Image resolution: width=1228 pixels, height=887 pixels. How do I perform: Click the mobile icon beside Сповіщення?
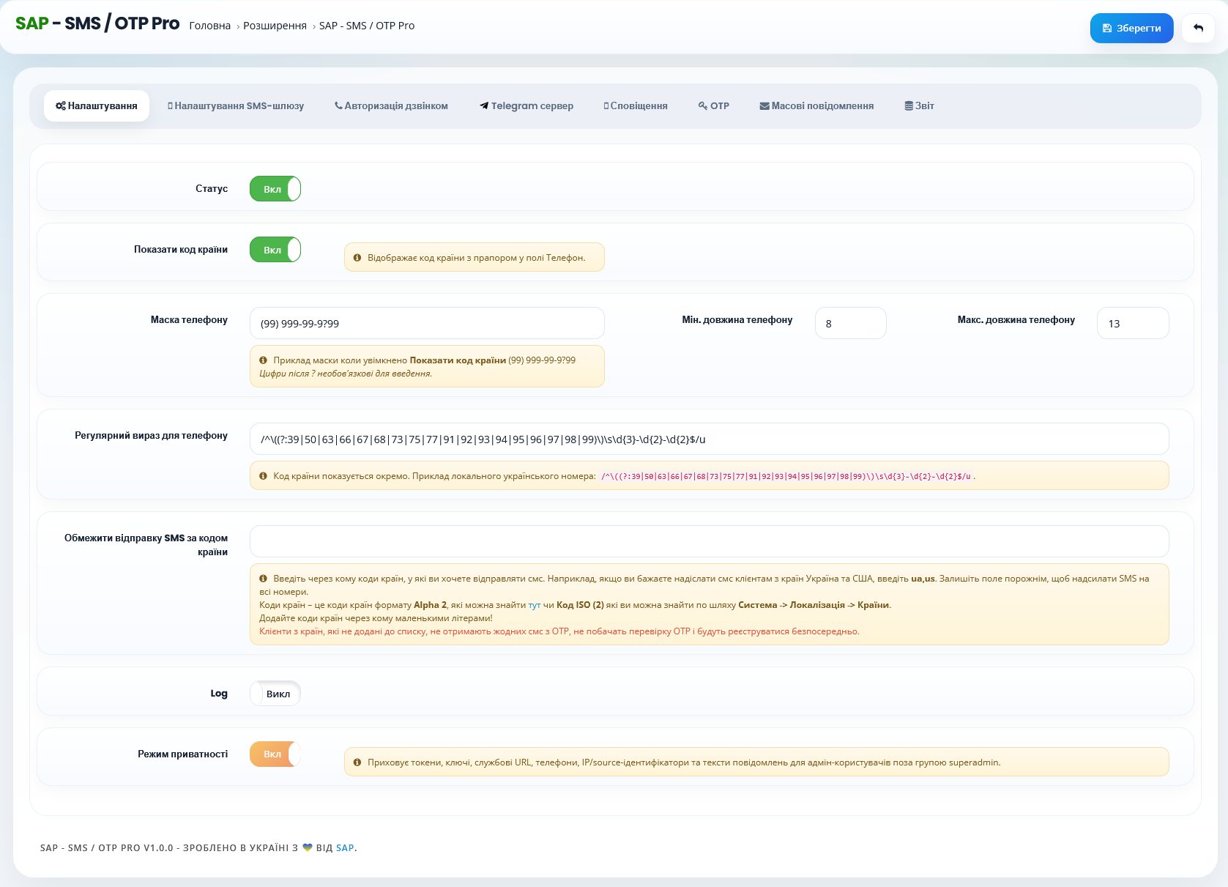[x=606, y=106]
